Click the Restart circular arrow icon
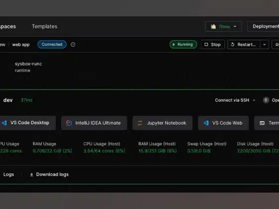The width and height of the screenshot is (279, 209). tap(233, 44)
